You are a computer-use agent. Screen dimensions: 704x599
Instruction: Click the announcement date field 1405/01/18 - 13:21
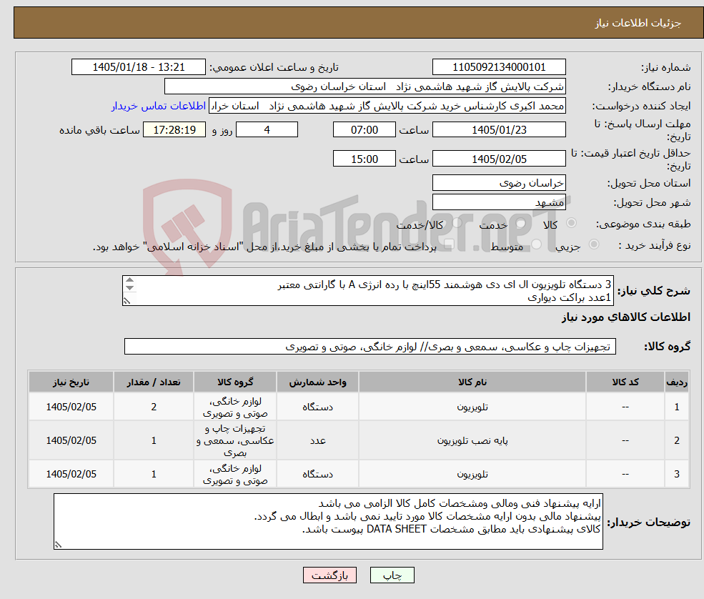click(138, 67)
